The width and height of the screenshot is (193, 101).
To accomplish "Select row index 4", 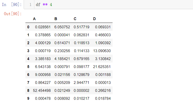I will pos(28,59).
